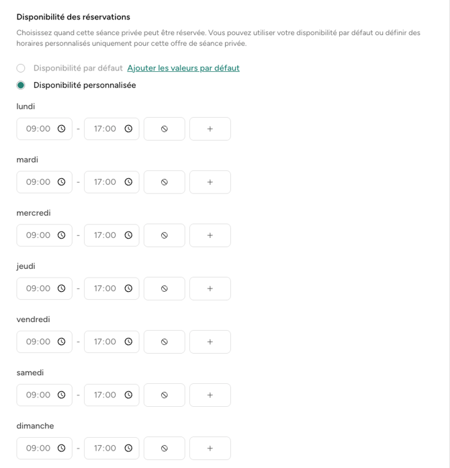Select the Disponibilité personnalisée radio option

click(x=21, y=85)
